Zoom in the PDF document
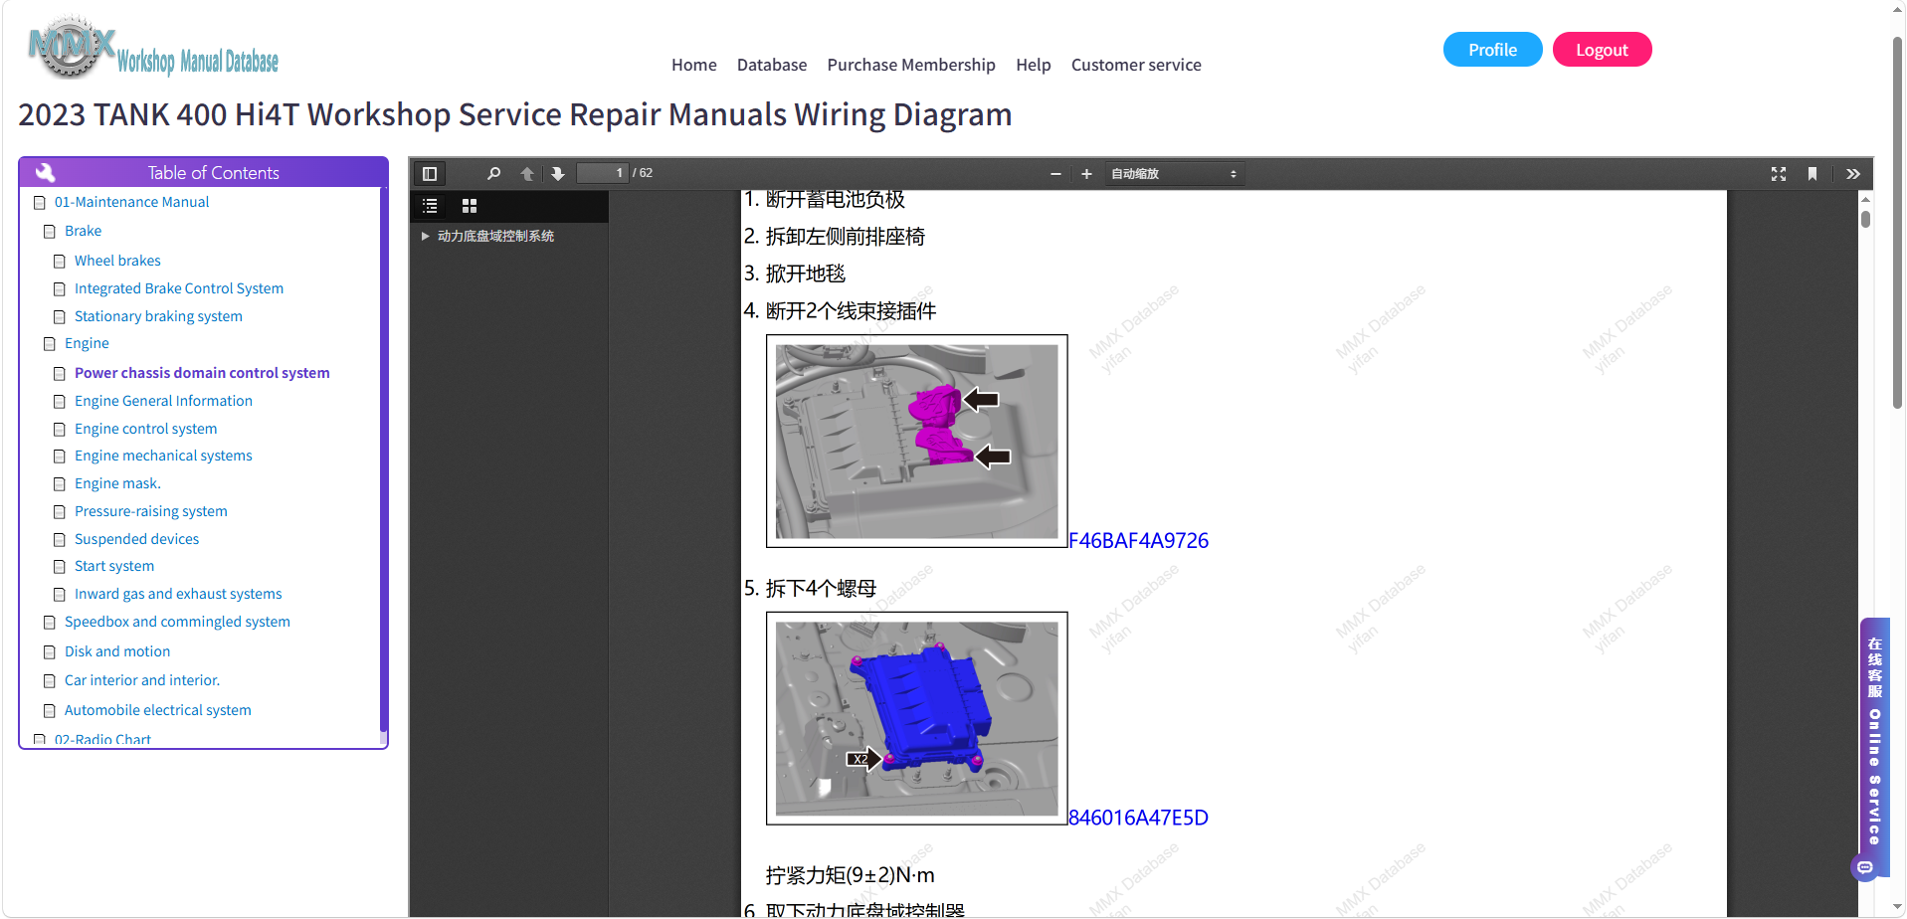The height and width of the screenshot is (919, 1907). point(1086,174)
